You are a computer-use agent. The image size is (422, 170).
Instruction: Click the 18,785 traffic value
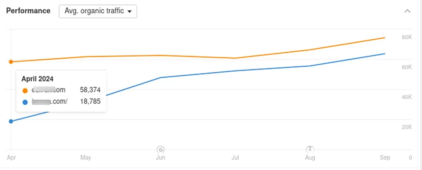[90, 102]
